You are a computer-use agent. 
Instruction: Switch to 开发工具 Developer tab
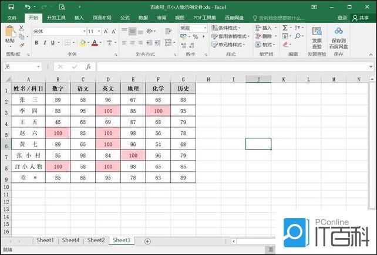click(x=56, y=18)
